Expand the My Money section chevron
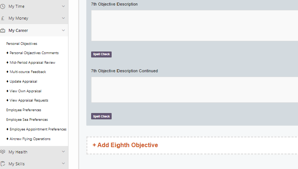The height and width of the screenshot is (169, 298). pyautogui.click(x=63, y=18)
